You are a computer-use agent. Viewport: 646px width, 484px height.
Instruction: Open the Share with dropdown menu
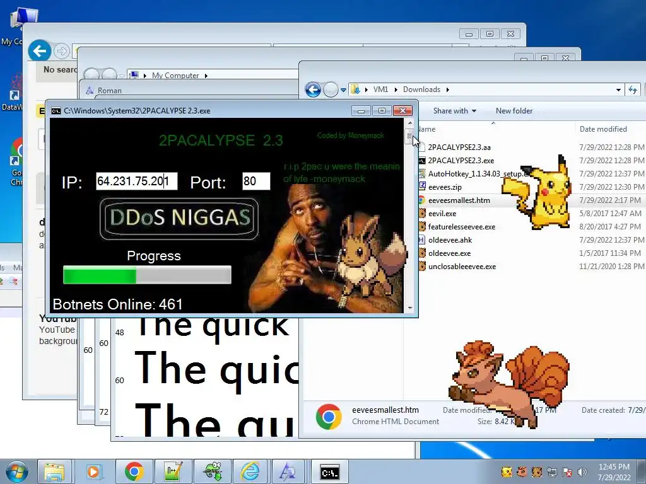click(455, 111)
